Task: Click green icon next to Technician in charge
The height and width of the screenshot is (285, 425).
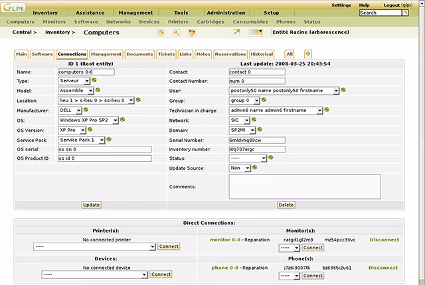Action: tap(327, 109)
